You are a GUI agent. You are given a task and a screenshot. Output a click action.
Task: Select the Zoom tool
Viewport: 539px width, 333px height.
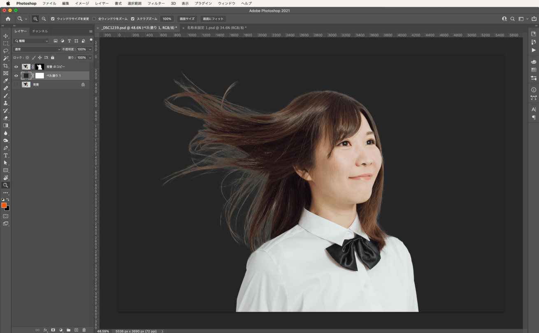point(6,185)
